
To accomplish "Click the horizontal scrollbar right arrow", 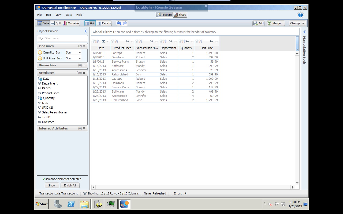I will point(293,187).
